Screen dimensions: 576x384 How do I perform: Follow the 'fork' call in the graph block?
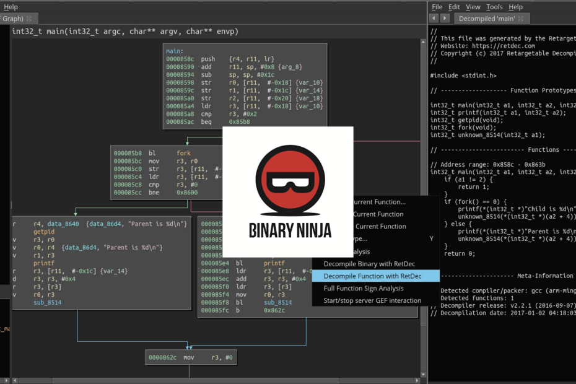click(184, 153)
